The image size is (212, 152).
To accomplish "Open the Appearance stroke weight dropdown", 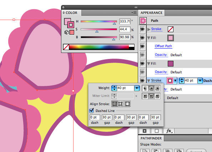I will point(200,80).
